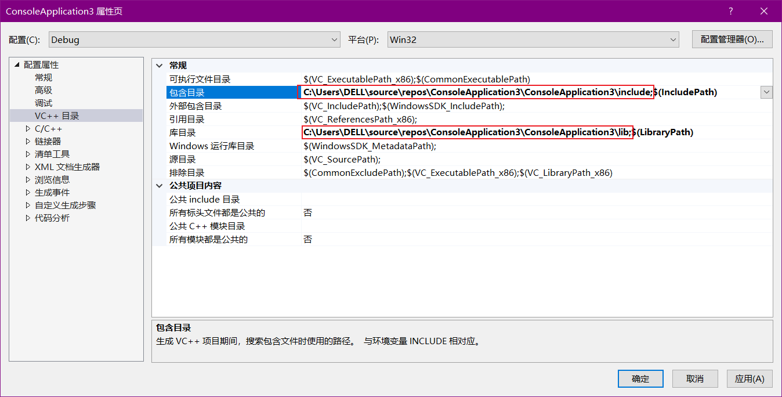Viewport: 782px width, 397px height.
Task: Select 调试 in the left tree
Action: (44, 103)
